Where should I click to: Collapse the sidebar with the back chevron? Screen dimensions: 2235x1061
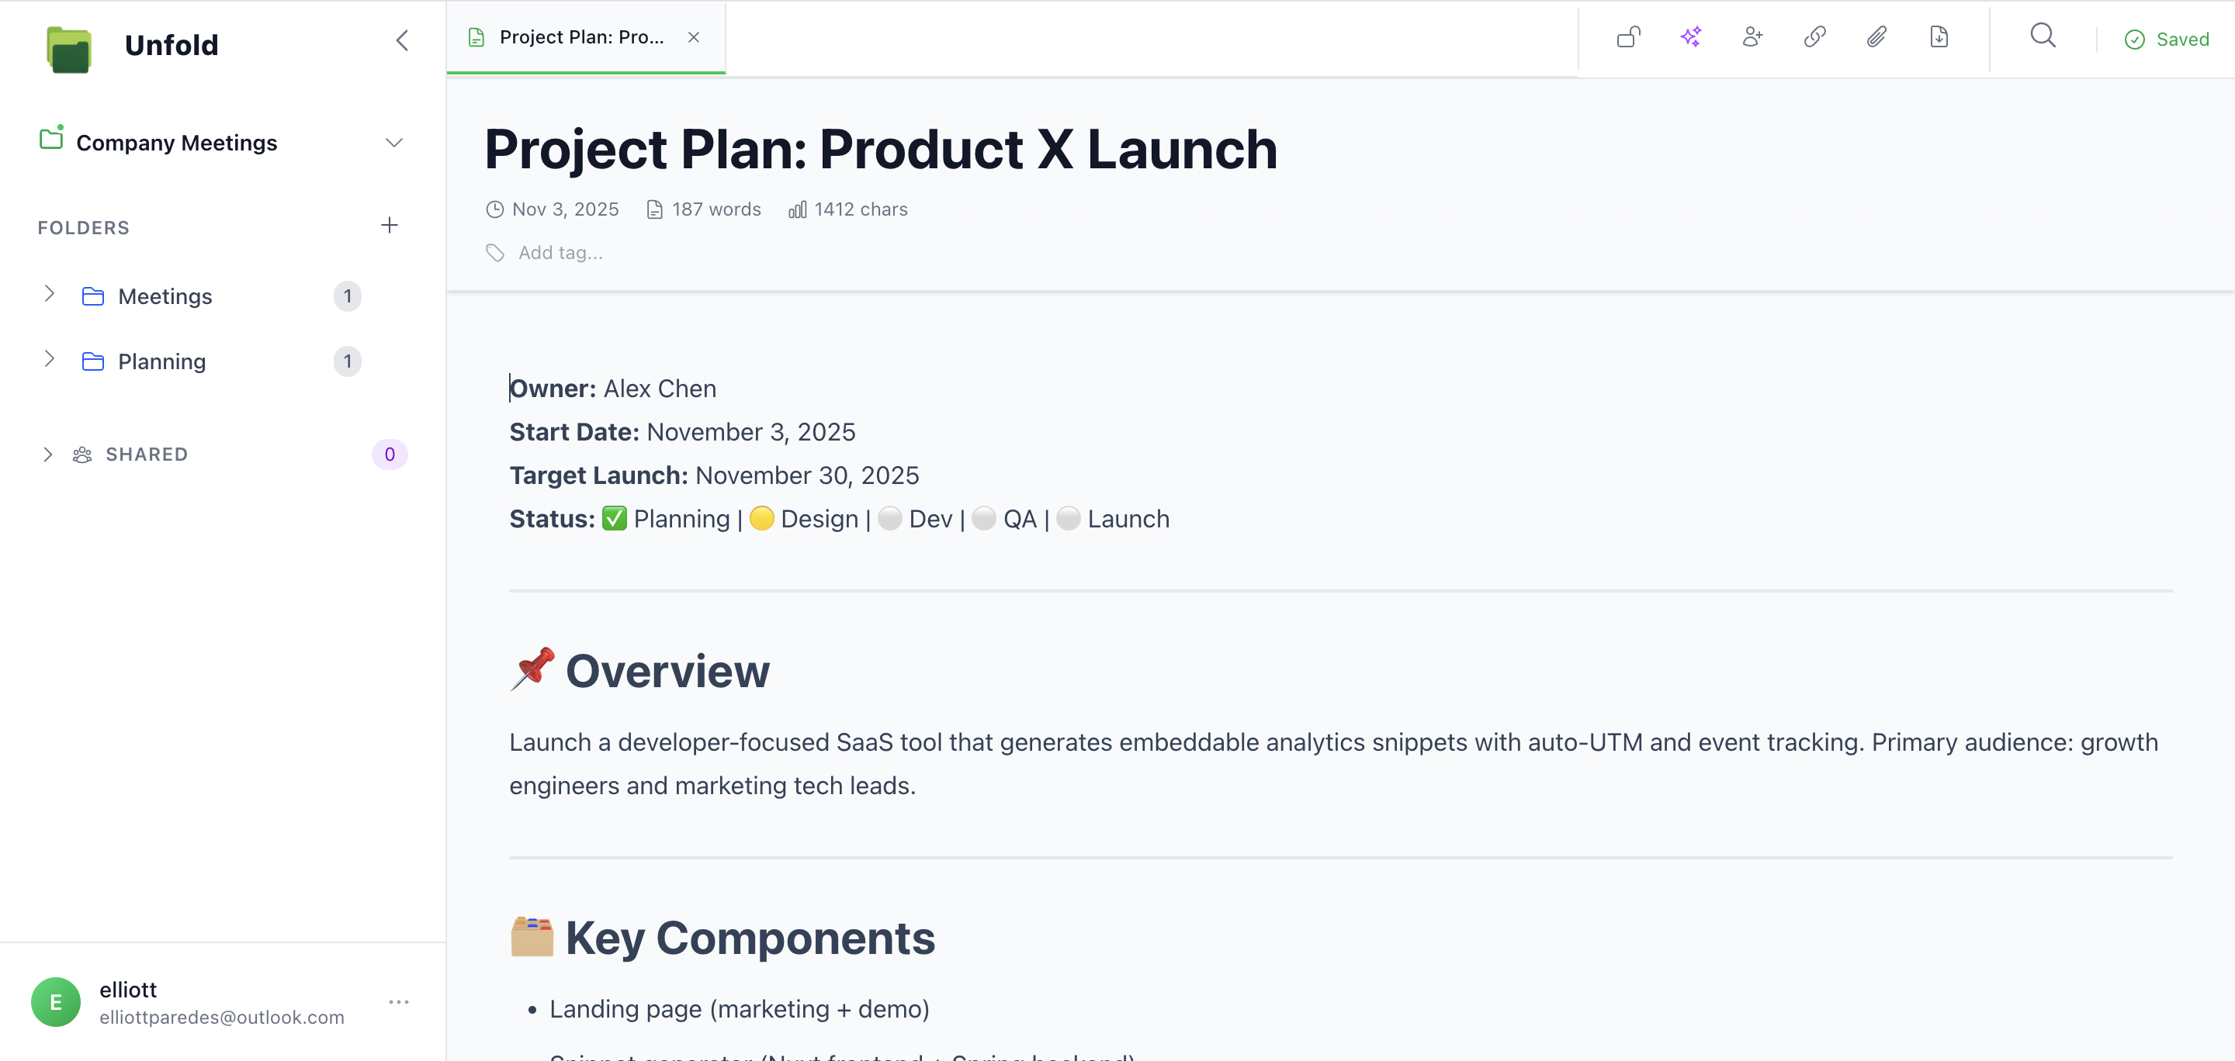[401, 40]
